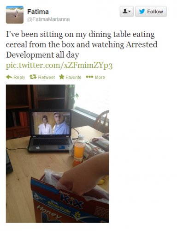177x231 pixels.
Task: Click the Twitter bird icon
Action: pos(142,12)
